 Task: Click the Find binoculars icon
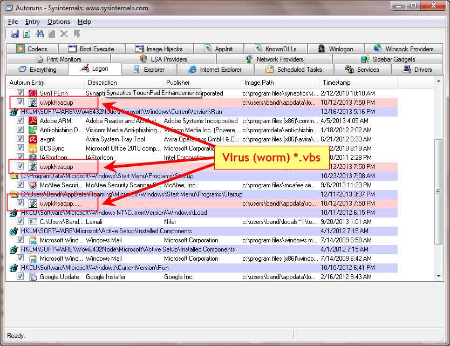pyautogui.click(x=39, y=34)
